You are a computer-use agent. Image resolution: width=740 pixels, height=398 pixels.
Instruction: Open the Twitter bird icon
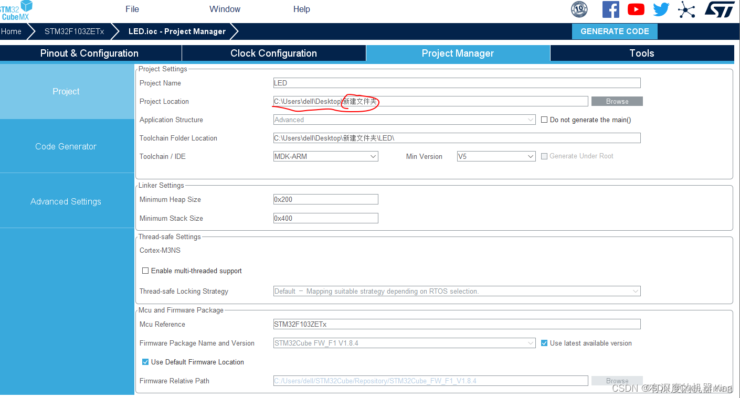(661, 9)
